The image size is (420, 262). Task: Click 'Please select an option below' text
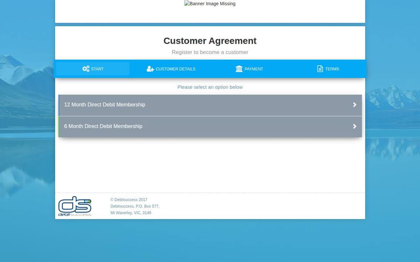click(x=210, y=87)
